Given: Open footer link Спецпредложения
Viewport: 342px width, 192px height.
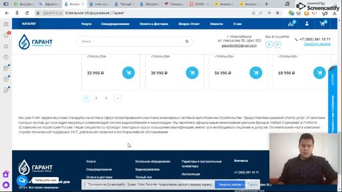Looking at the screenshot, I should coord(99,170).
